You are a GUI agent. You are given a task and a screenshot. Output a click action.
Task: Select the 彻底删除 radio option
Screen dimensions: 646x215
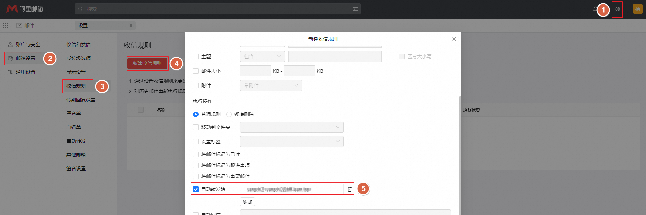pos(229,114)
